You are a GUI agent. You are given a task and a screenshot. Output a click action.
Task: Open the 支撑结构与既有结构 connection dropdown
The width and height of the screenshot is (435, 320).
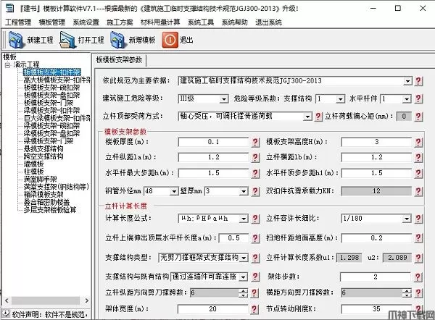click(244, 277)
